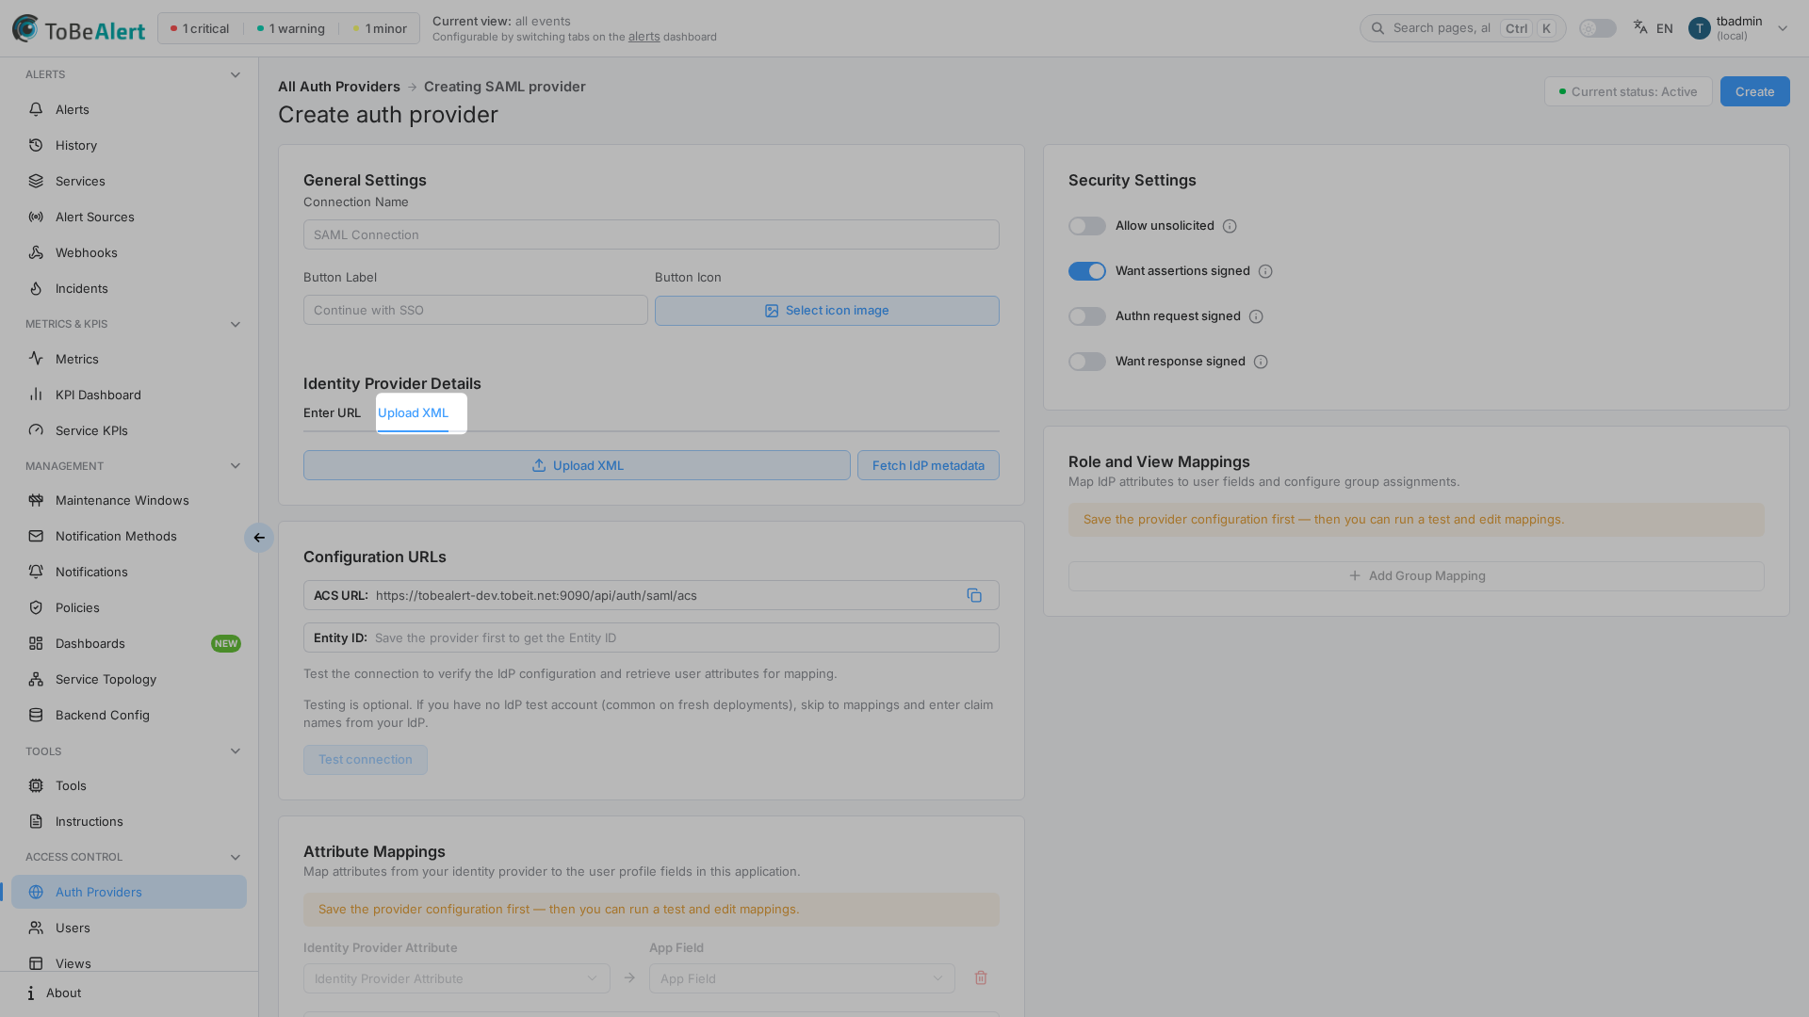1809x1017 pixels.
Task: Click Add Group Mapping button
Action: (x=1416, y=576)
